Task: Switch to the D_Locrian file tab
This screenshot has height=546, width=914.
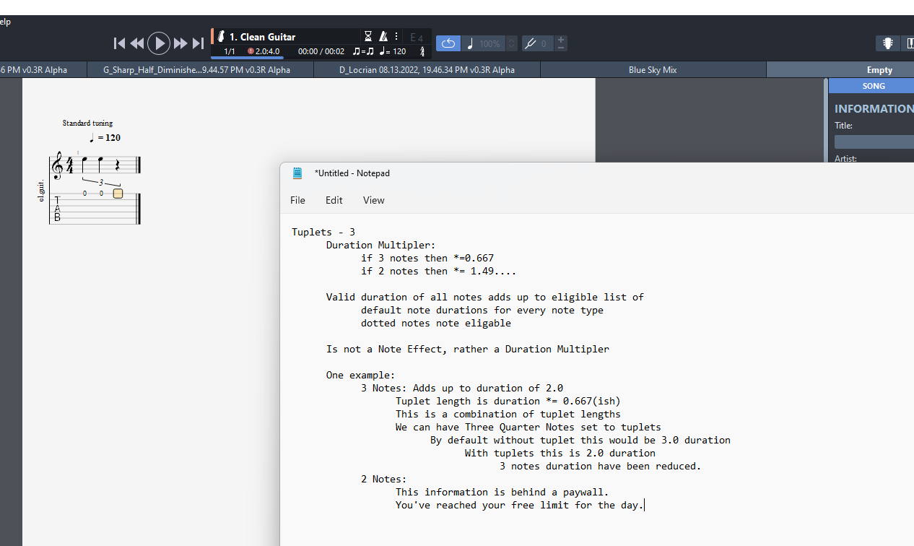Action: [x=427, y=70]
